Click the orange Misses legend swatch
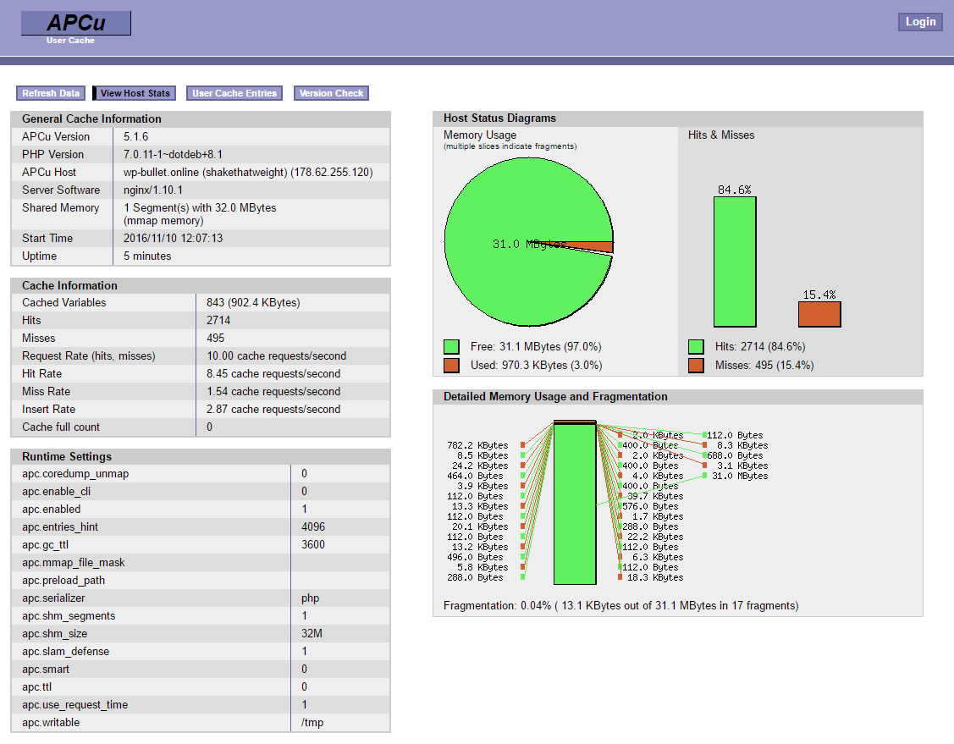The height and width of the screenshot is (744, 954). click(x=696, y=365)
